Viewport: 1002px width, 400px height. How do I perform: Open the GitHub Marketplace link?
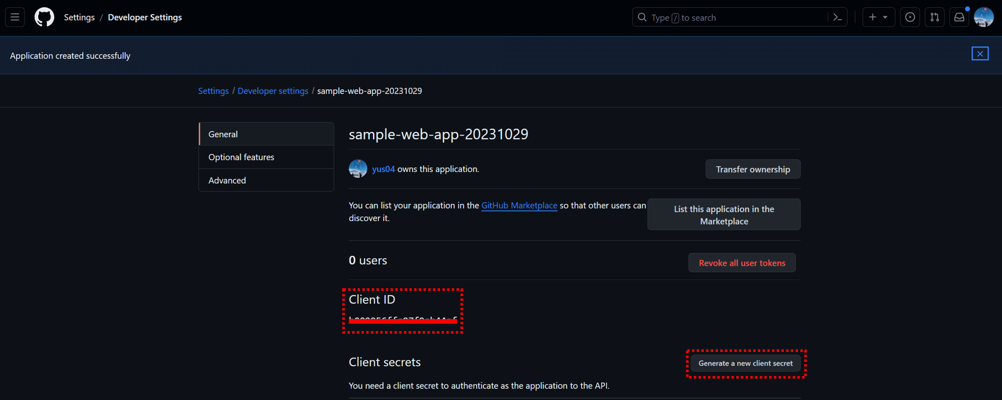tap(519, 205)
